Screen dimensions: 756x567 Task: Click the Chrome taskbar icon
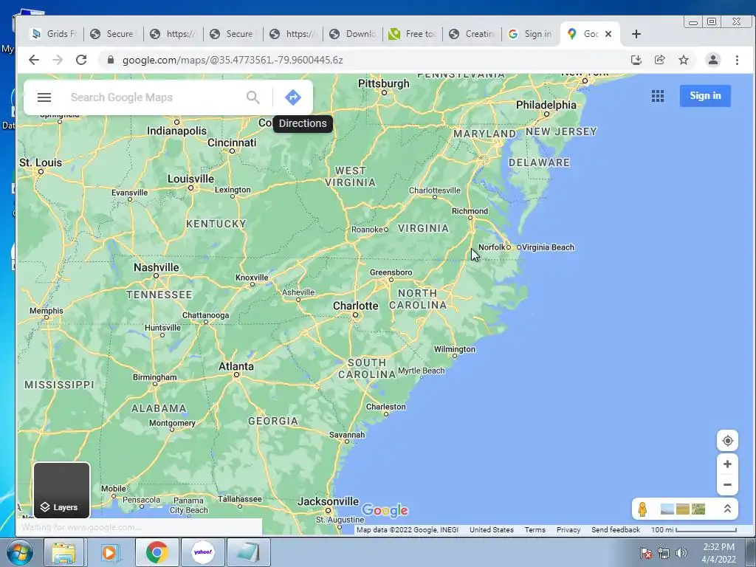coord(157,552)
